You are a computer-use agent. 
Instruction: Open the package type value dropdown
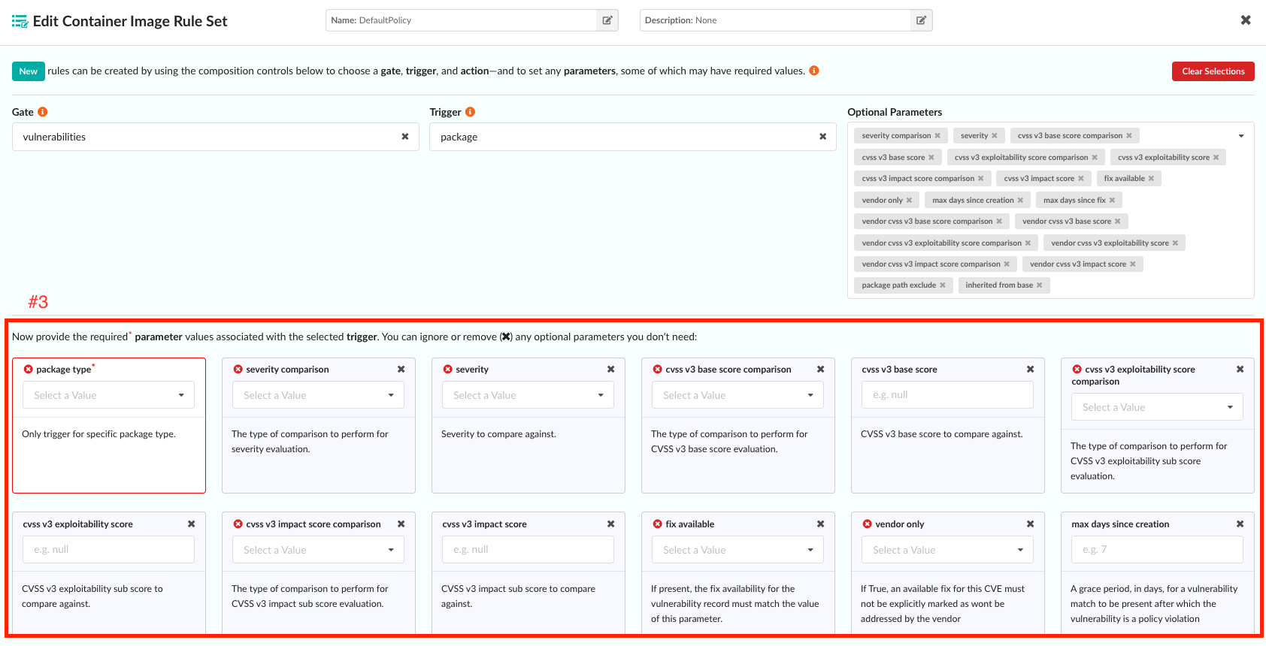[109, 395]
